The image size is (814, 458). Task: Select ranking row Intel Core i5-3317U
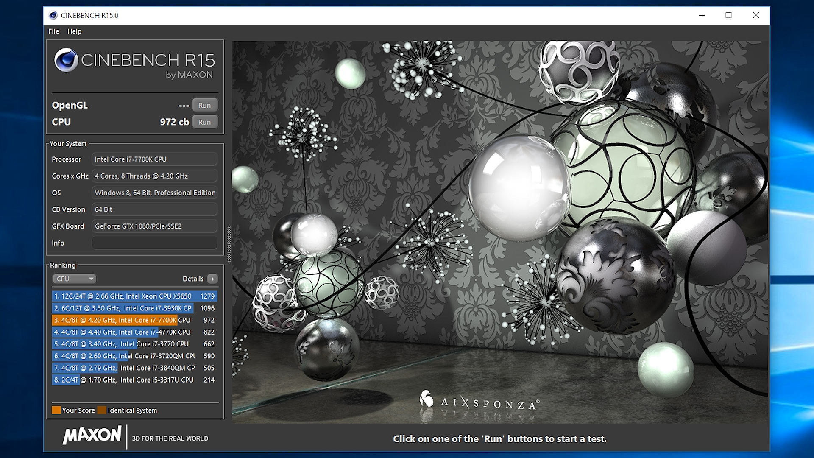(x=135, y=380)
